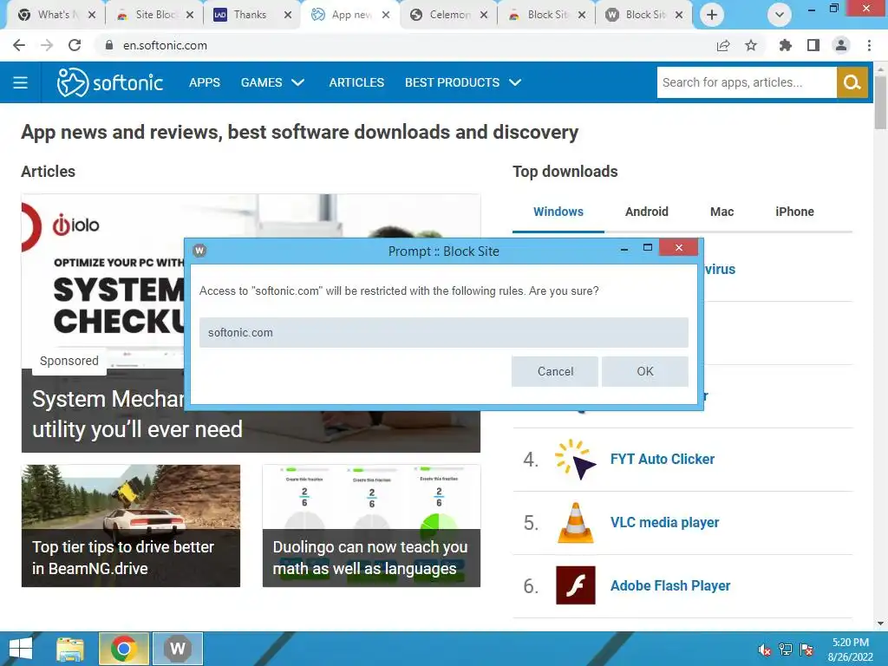This screenshot has width=888, height=666.
Task: Select the Windows downloads tab
Action: pyautogui.click(x=558, y=212)
